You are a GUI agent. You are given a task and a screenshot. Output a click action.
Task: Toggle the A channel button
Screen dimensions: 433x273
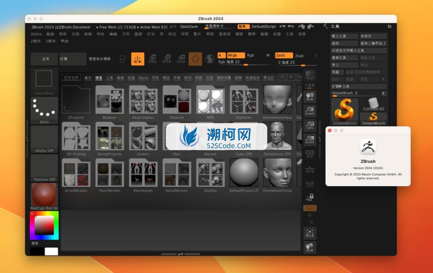click(221, 55)
